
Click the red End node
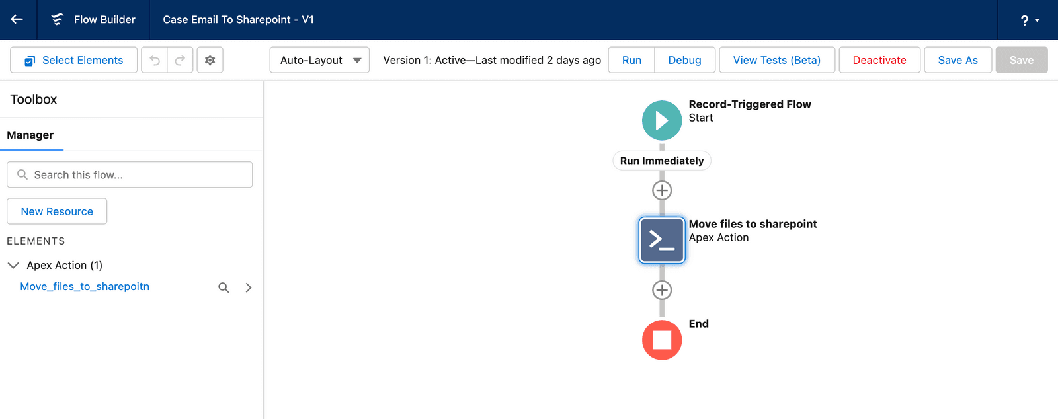pyautogui.click(x=661, y=340)
